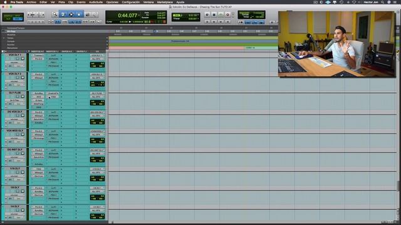Open the Opciones menu
Viewport: 401px width, 225px height.
pos(112,2)
